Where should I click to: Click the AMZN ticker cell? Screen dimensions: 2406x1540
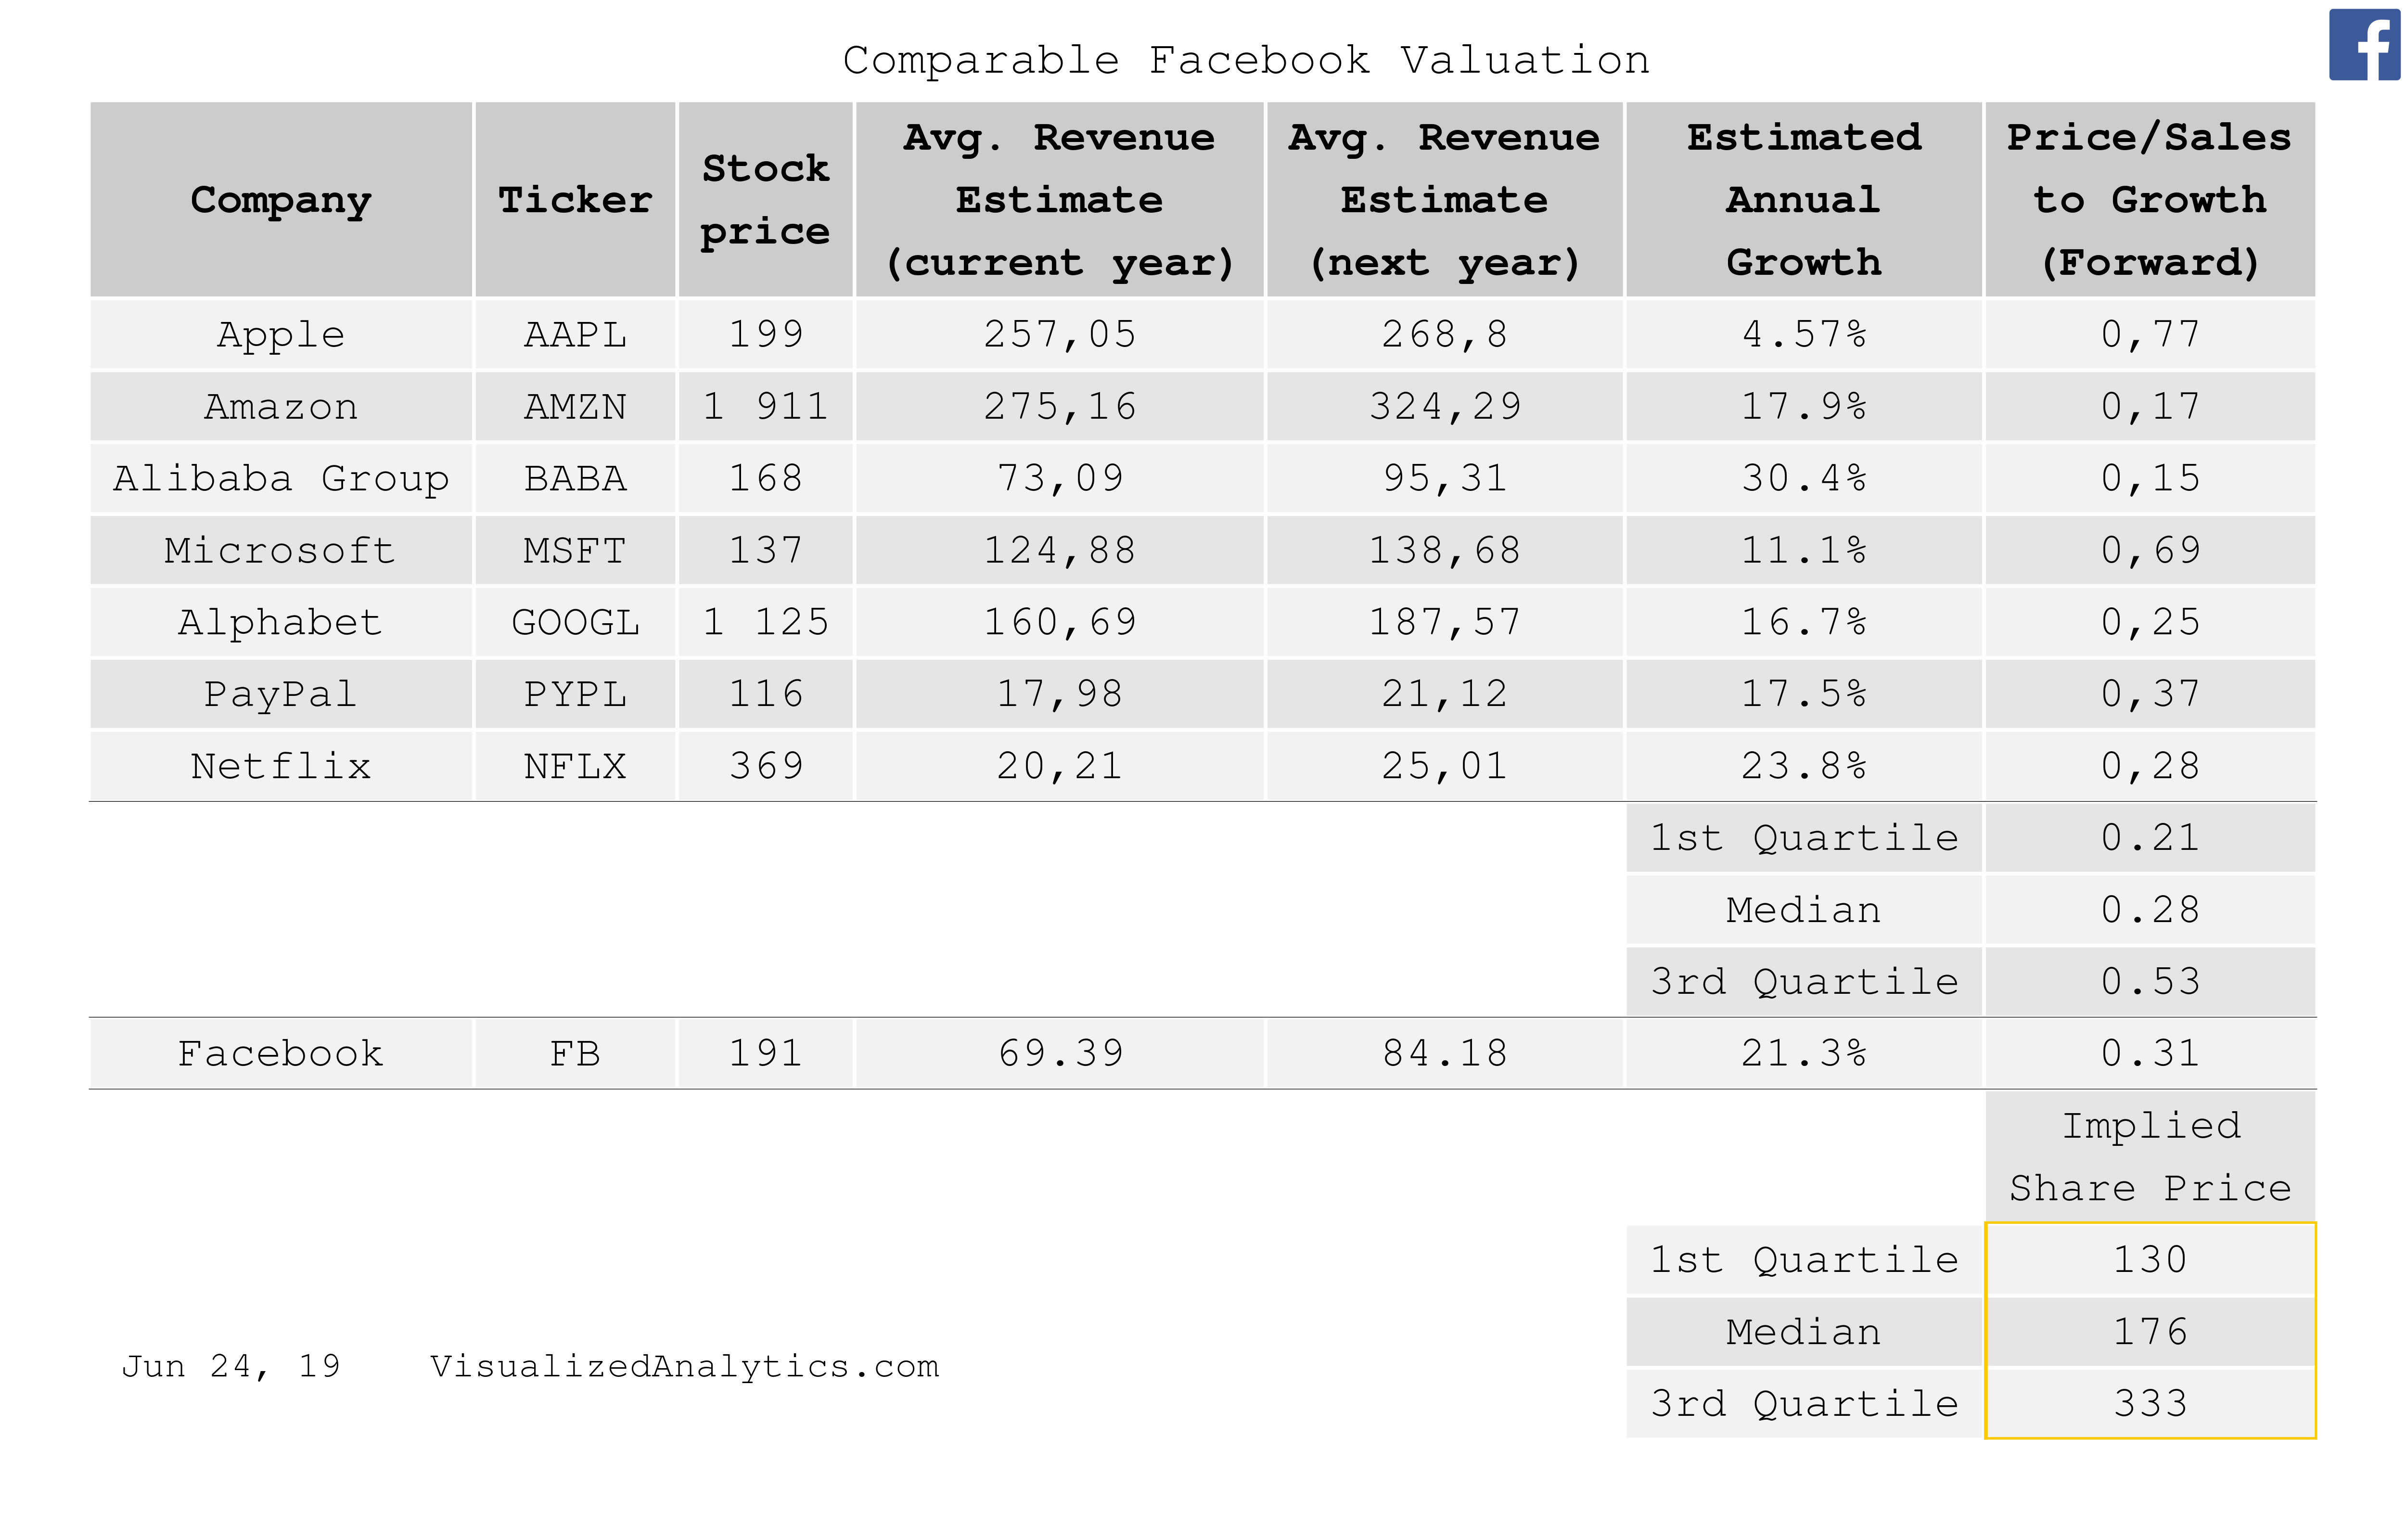[575, 407]
